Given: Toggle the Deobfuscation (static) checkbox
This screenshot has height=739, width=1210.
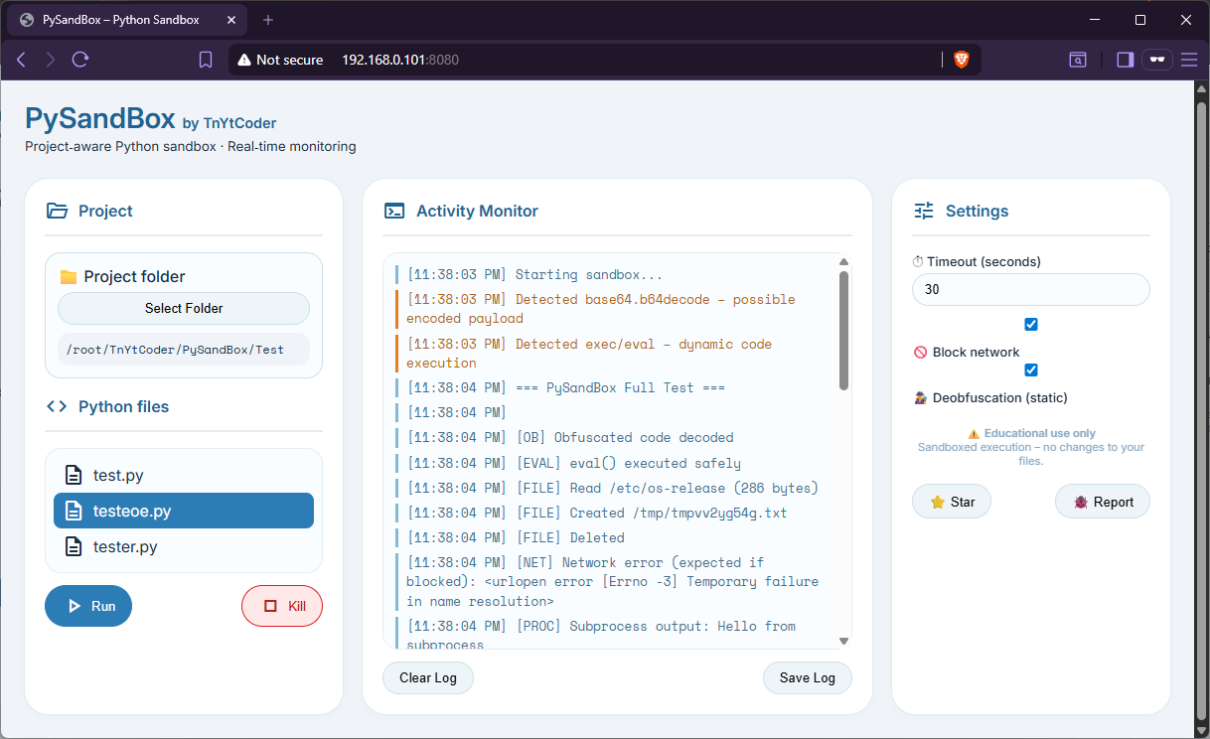Looking at the screenshot, I should pos(1031,370).
